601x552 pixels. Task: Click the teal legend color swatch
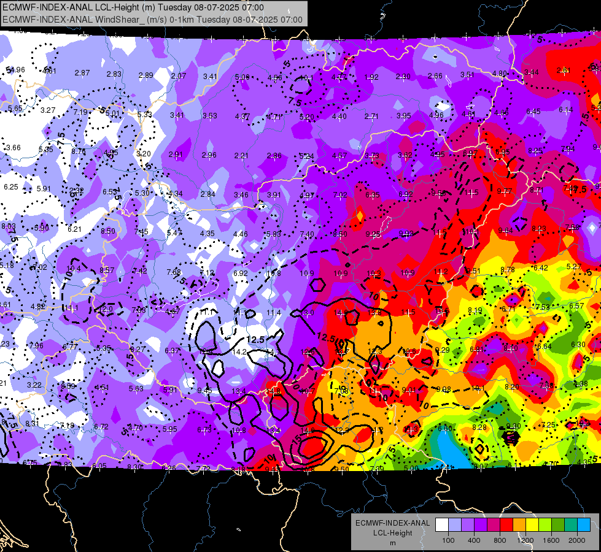[571, 525]
